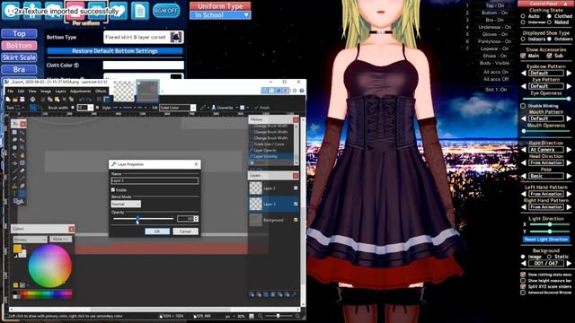Select the Shapes tool at the bottom of the Tools panel

coord(18,201)
